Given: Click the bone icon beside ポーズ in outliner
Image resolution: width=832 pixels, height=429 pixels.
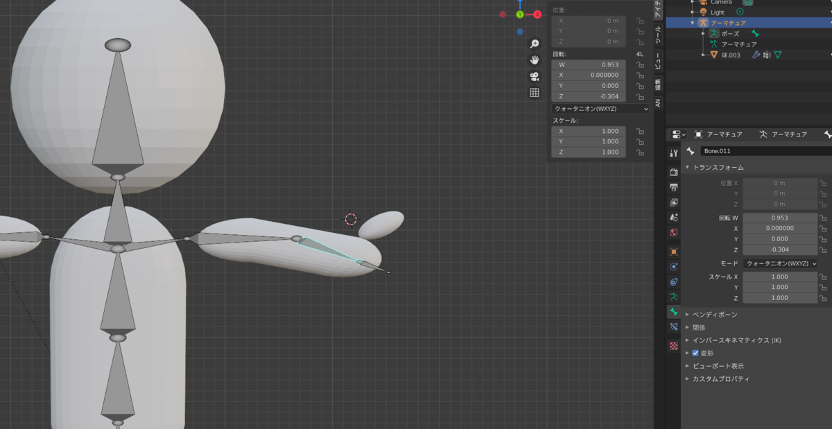Looking at the screenshot, I should click(756, 33).
